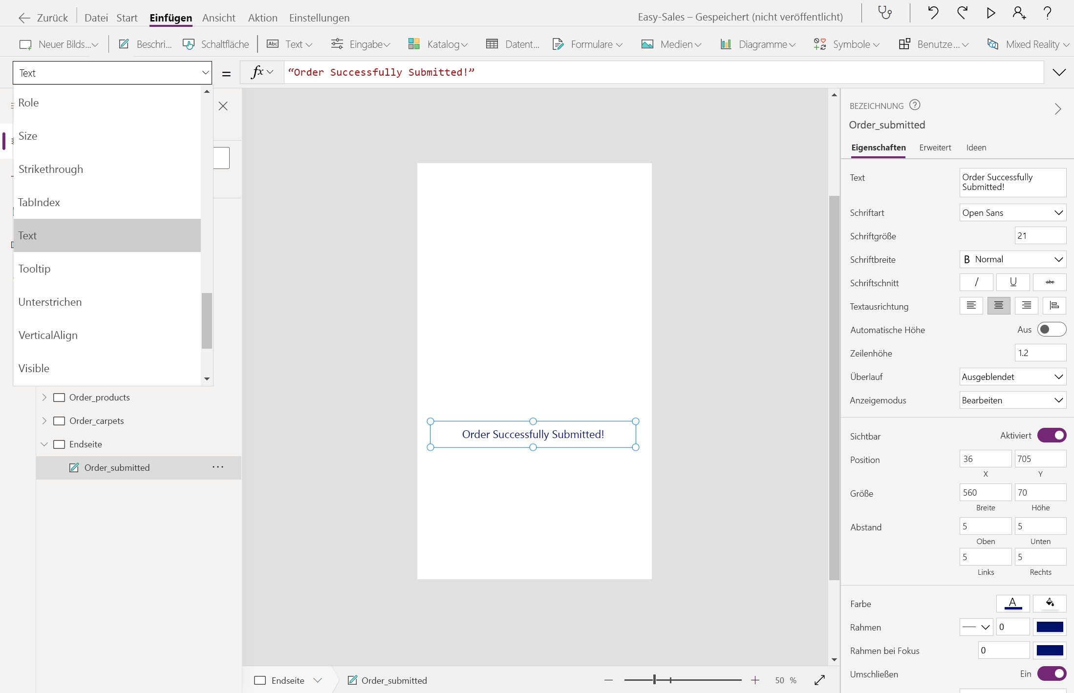
Task: Click Zurück to go back
Action: (43, 18)
